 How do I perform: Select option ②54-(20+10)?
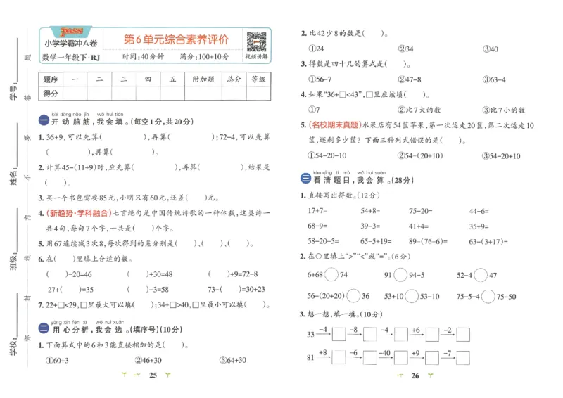click(420, 155)
